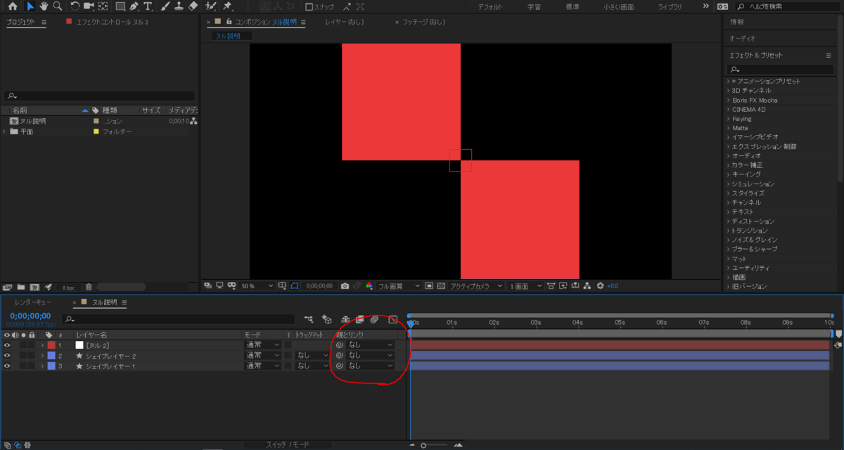The image size is (844, 450).
Task: Hide シェイプレイヤー 1 with eye toggle
Action: pyautogui.click(x=6, y=366)
